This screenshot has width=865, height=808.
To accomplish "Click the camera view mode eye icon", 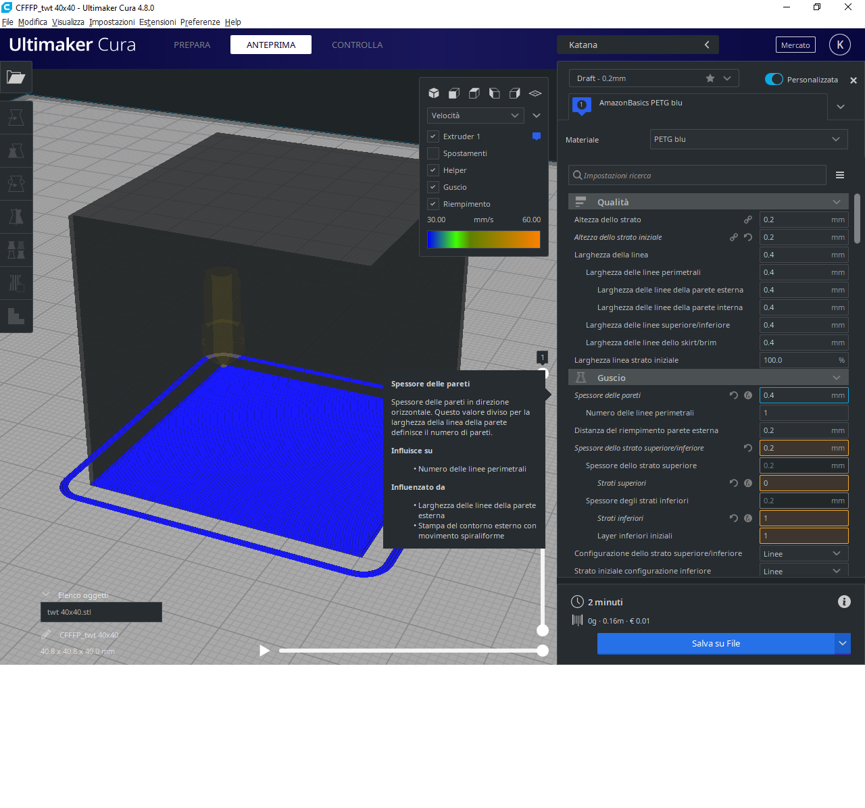I will pos(535,93).
